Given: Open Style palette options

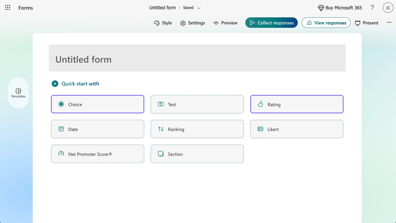Looking at the screenshot, I should coord(163,23).
